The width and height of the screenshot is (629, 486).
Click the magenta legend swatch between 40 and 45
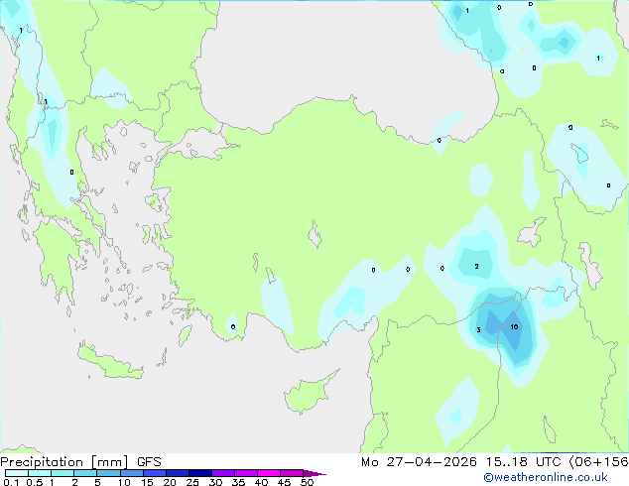269,473
